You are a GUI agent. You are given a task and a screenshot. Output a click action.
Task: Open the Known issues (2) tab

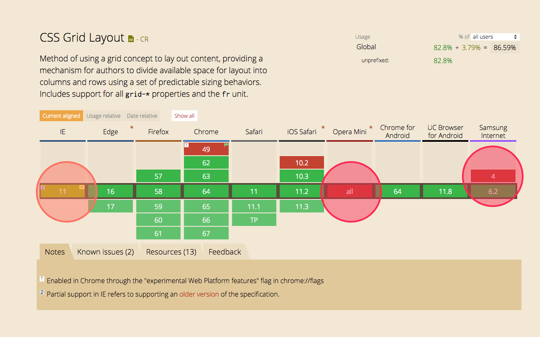[x=105, y=252]
